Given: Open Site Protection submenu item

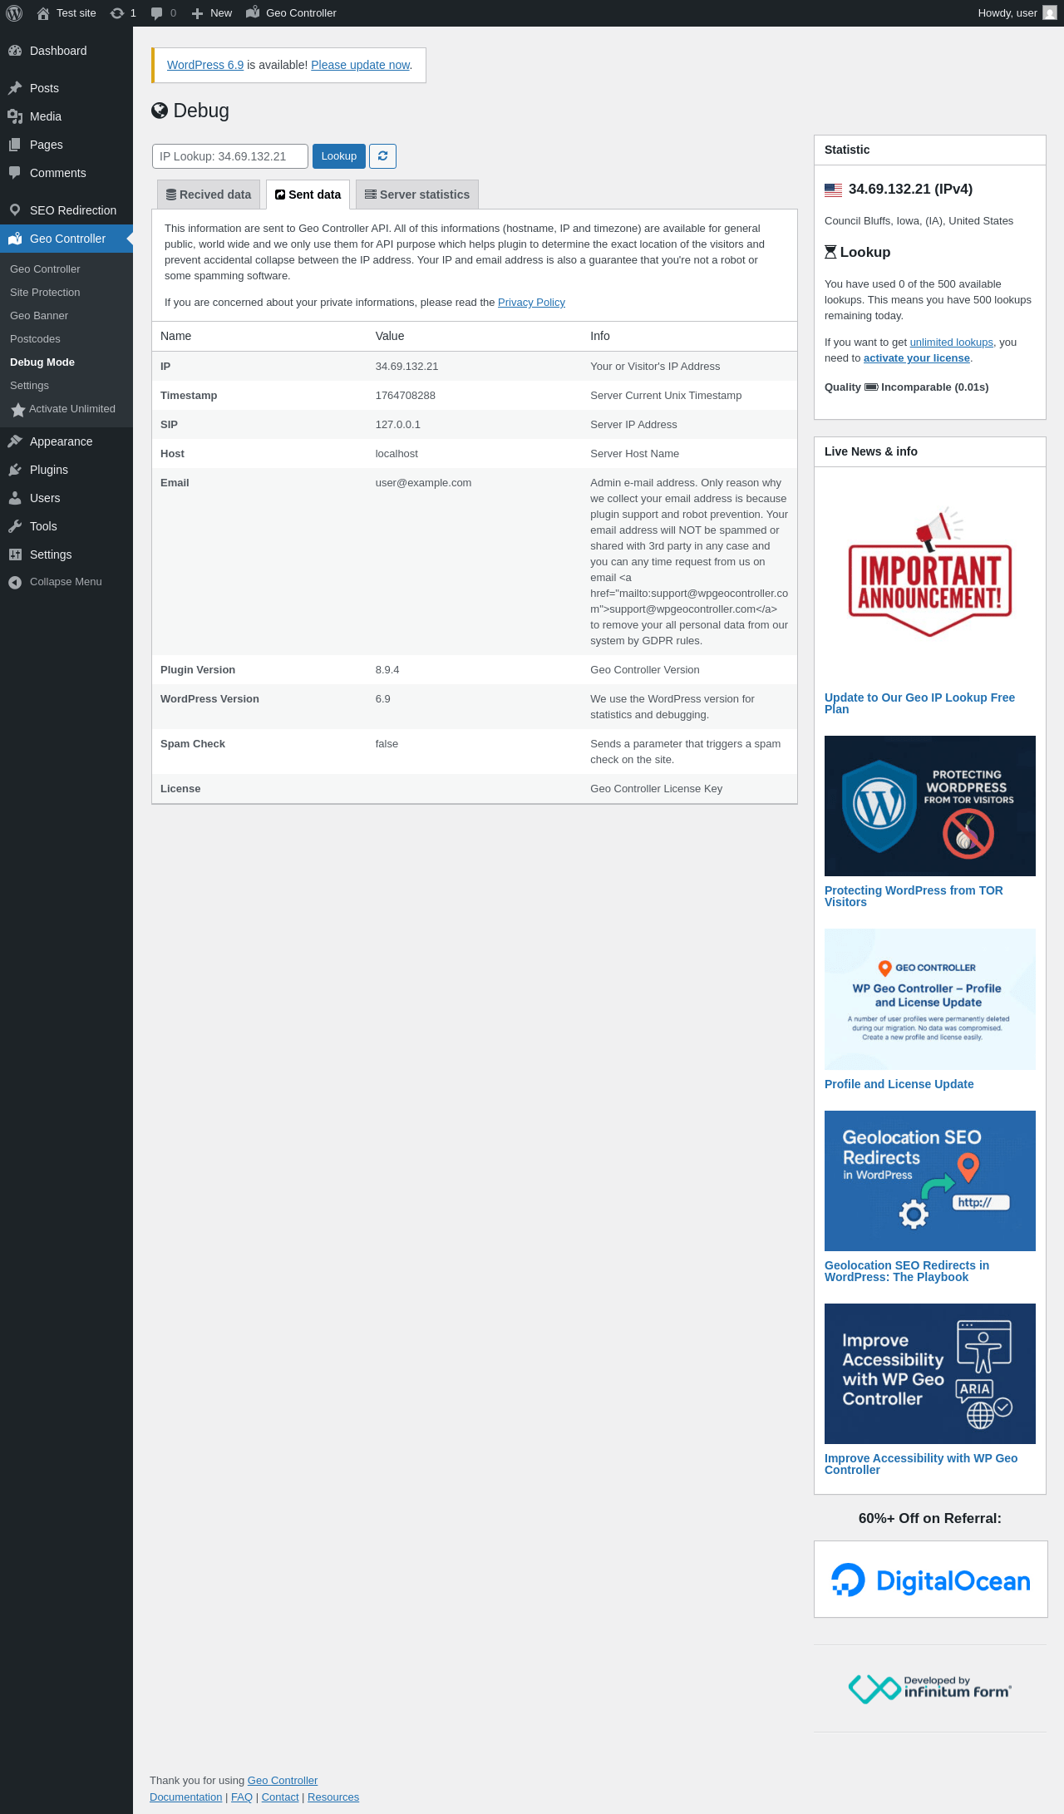Looking at the screenshot, I should click(45, 293).
